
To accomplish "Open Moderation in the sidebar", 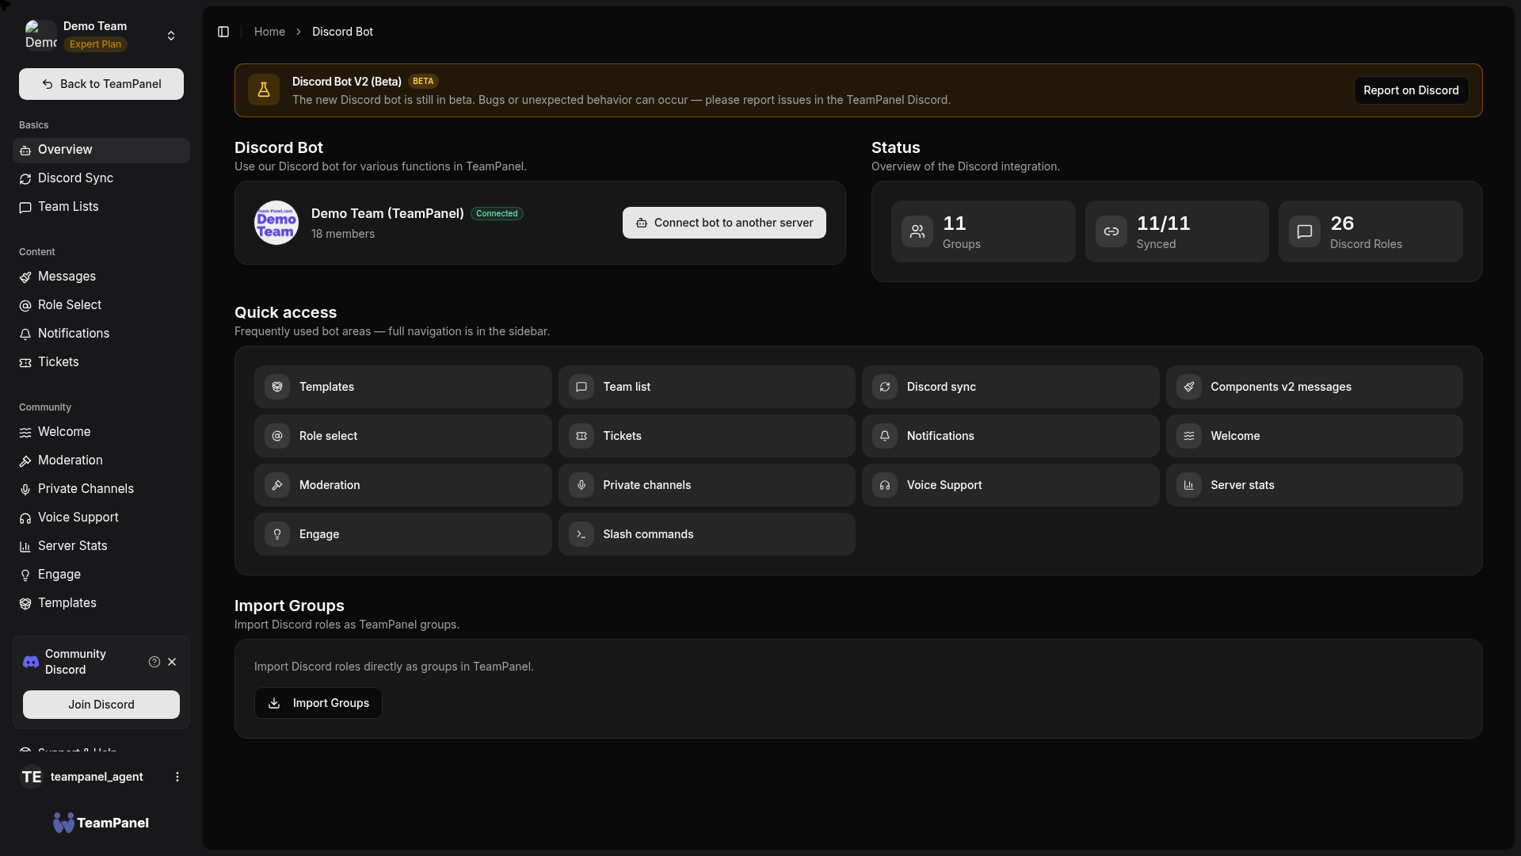I will pyautogui.click(x=101, y=460).
